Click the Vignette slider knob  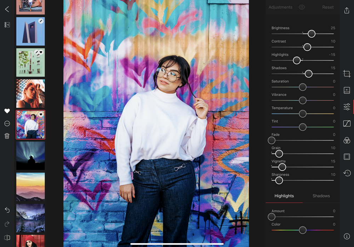click(282, 167)
